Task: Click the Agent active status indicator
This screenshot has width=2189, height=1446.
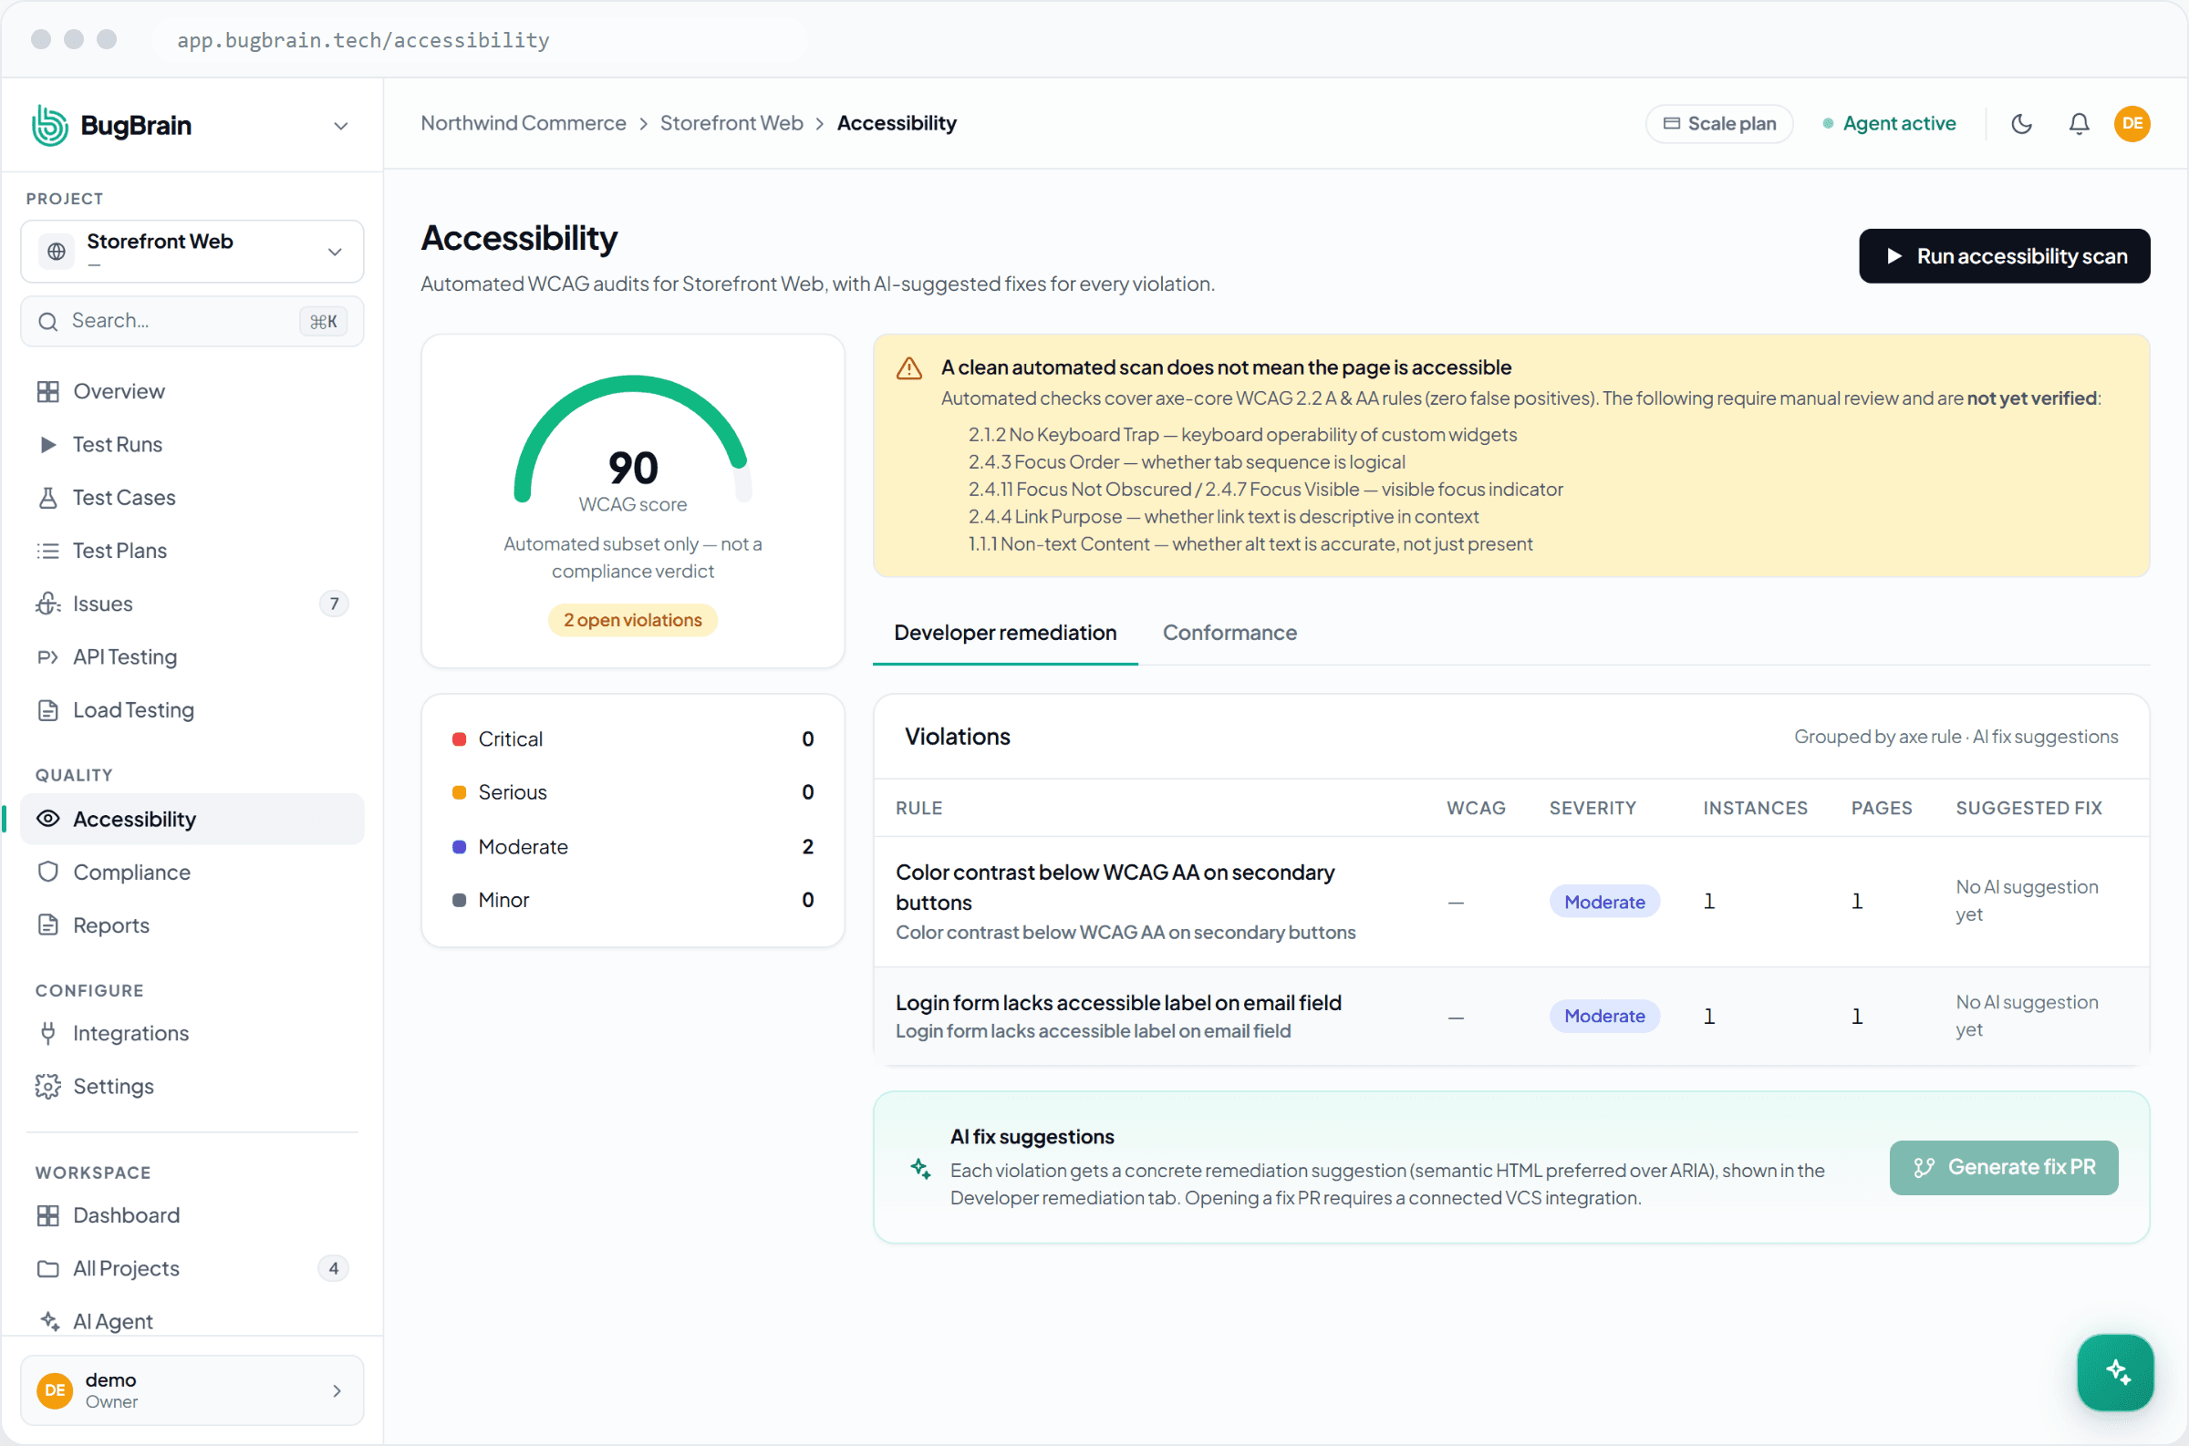Action: (1888, 124)
